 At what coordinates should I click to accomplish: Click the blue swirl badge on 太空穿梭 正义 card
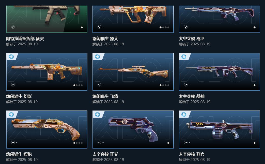click(x=98, y=115)
